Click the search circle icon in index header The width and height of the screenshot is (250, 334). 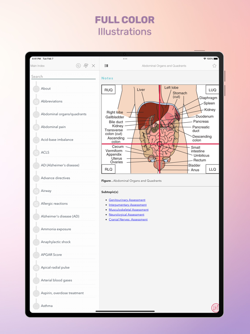[x=78, y=66]
